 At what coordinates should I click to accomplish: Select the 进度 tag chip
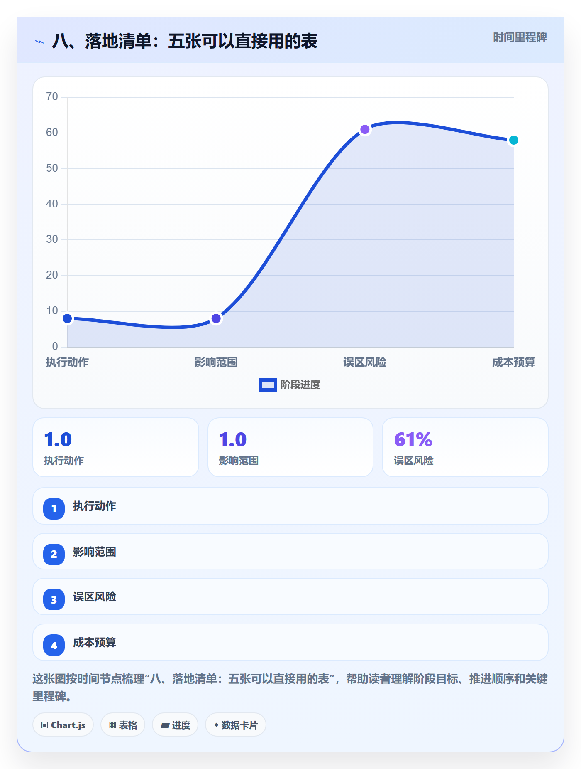coord(175,725)
